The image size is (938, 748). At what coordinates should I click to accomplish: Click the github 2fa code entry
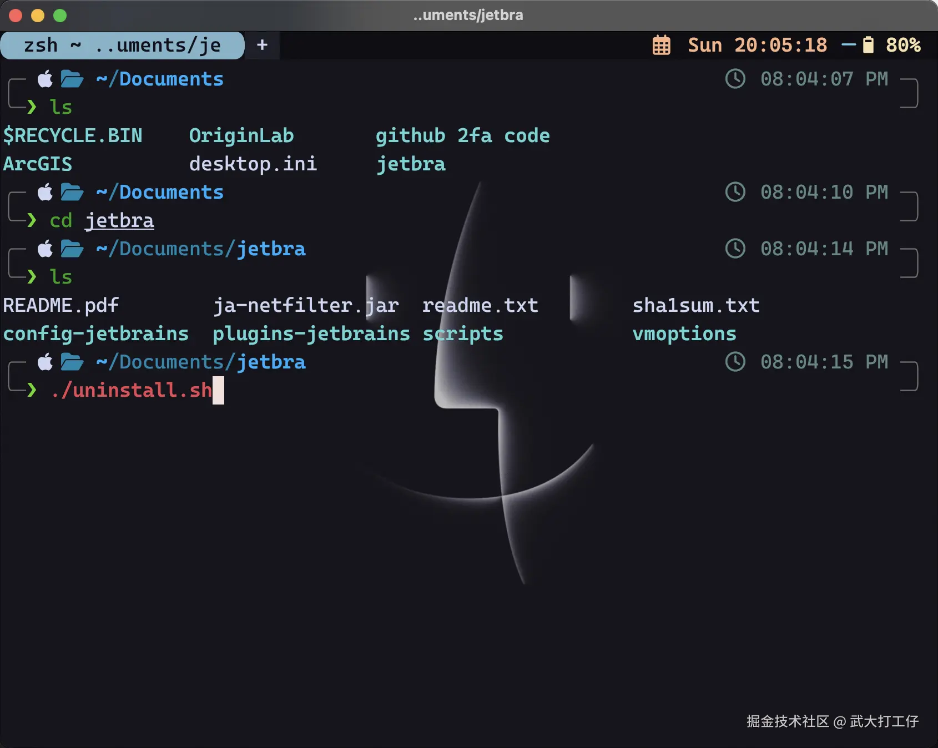(x=463, y=135)
